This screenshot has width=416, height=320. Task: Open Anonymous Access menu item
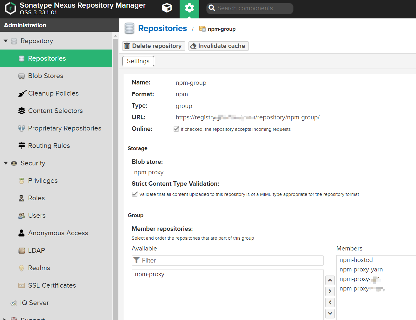coord(56,233)
